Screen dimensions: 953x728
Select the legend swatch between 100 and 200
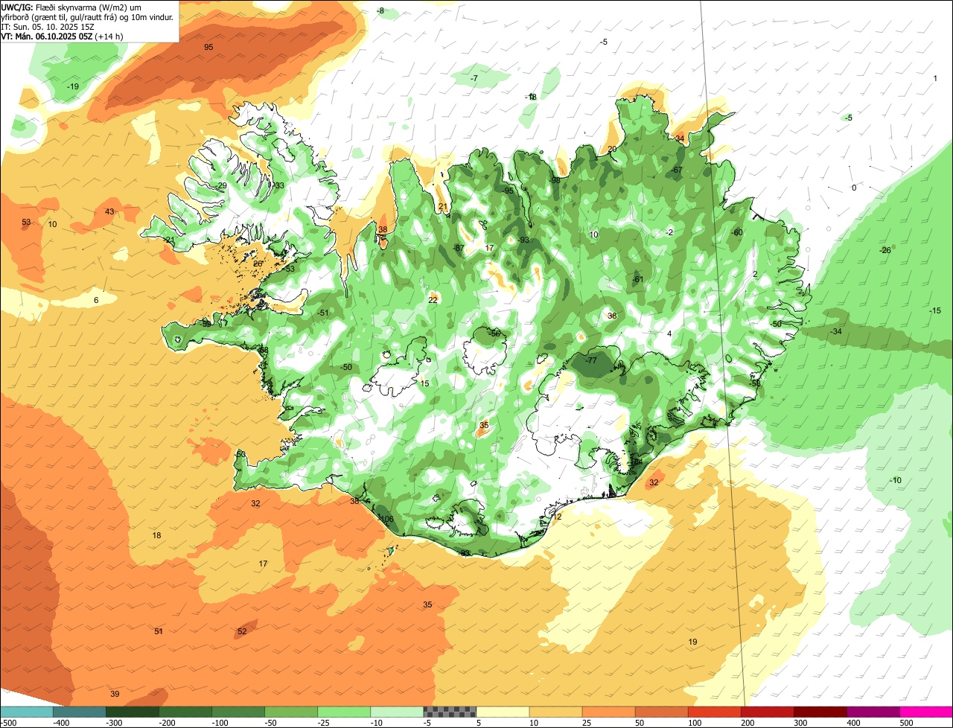[x=714, y=712]
